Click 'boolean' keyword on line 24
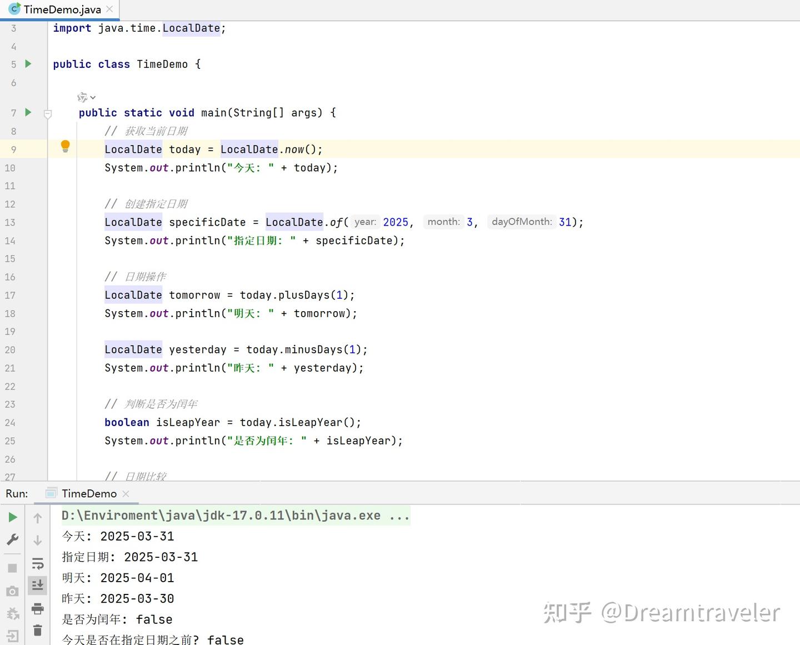 (127, 422)
